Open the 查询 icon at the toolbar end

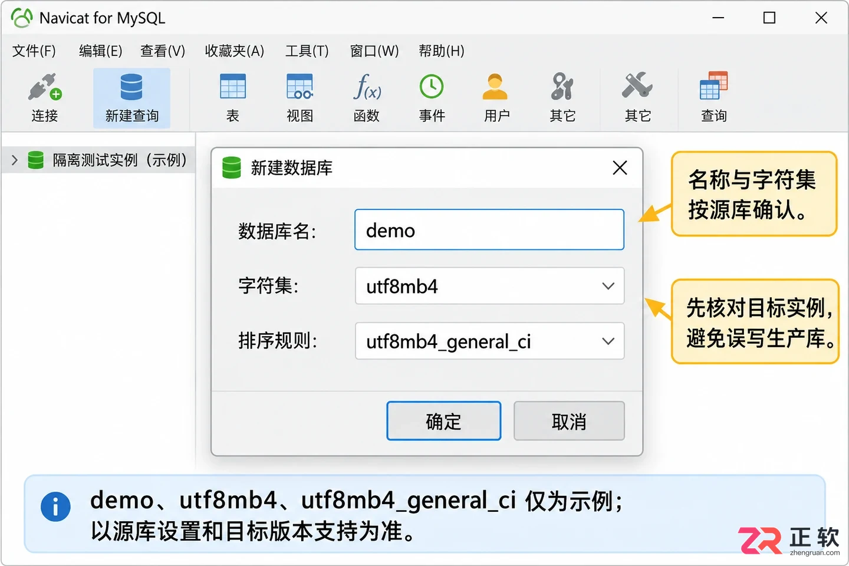(713, 86)
